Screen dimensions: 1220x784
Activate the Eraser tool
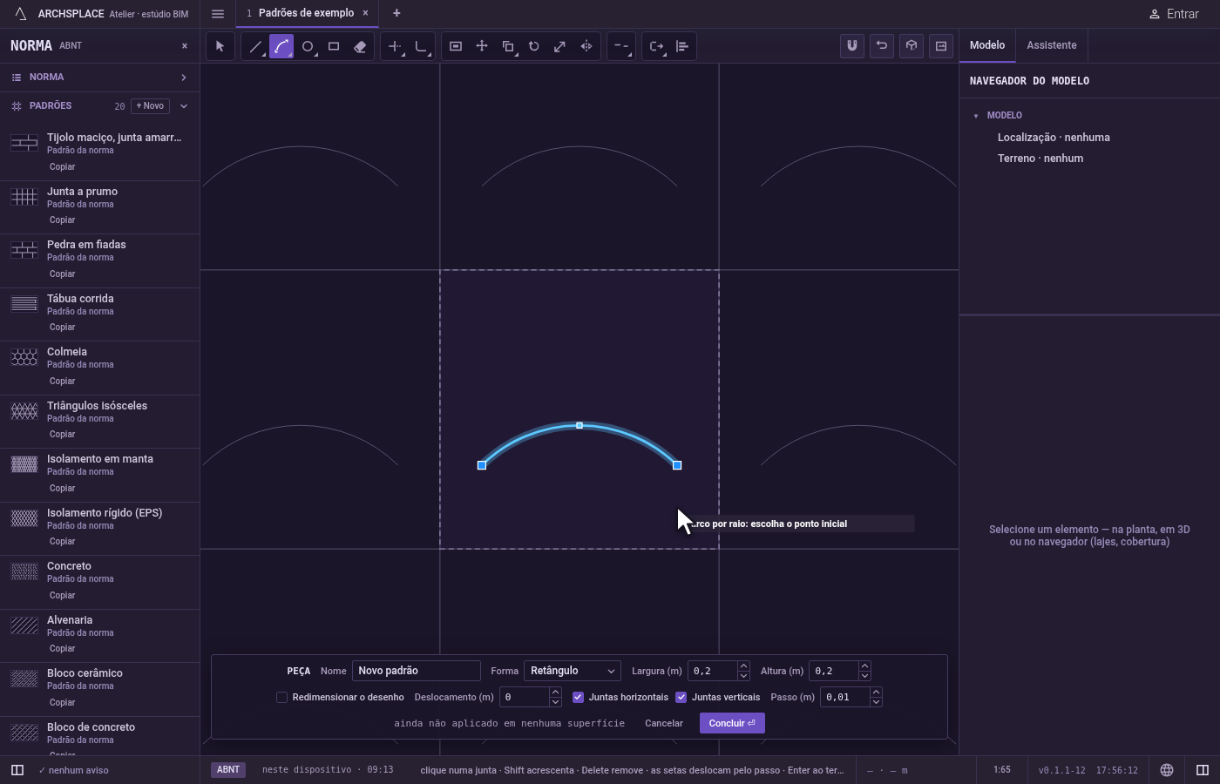click(360, 46)
